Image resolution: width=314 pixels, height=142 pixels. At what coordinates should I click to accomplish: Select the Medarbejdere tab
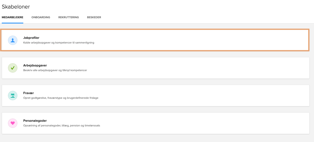click(x=12, y=17)
